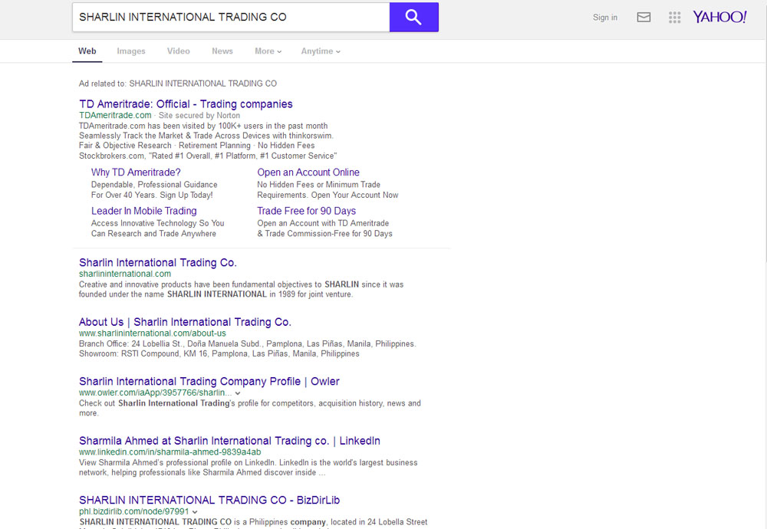Click the linkedin.com/in/sharmila-ahmed URL
This screenshot has width=767, height=529.
170,452
